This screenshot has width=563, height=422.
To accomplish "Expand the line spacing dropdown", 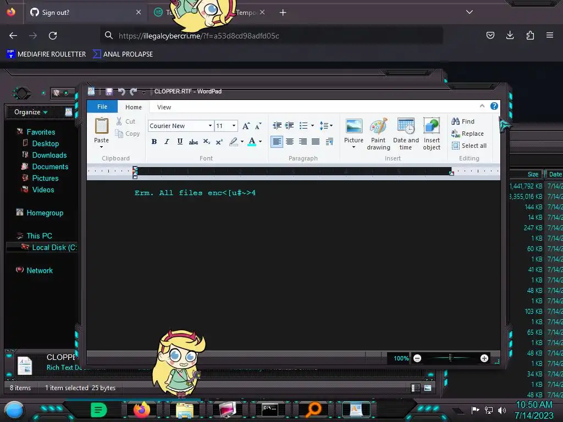I will pos(331,126).
